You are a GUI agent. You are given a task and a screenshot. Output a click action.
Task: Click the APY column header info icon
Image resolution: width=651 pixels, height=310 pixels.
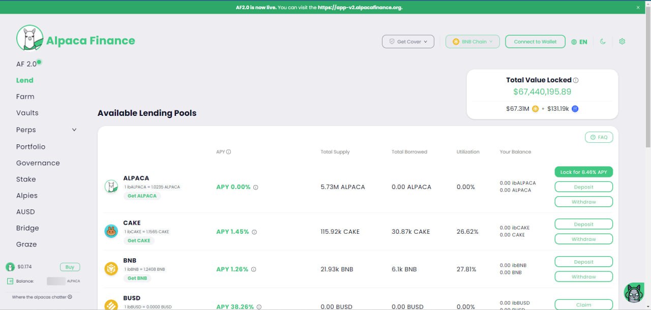pyautogui.click(x=229, y=152)
